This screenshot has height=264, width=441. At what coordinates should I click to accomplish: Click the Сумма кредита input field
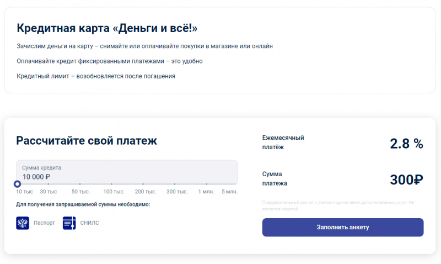tap(127, 172)
